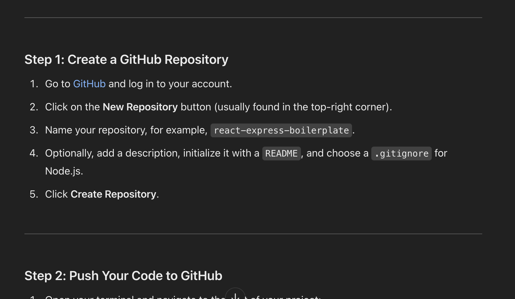Click the README inline code chip

(x=281, y=153)
